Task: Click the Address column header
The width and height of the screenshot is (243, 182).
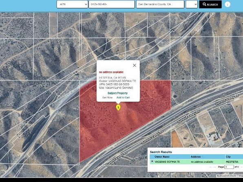Action: click(x=196, y=157)
